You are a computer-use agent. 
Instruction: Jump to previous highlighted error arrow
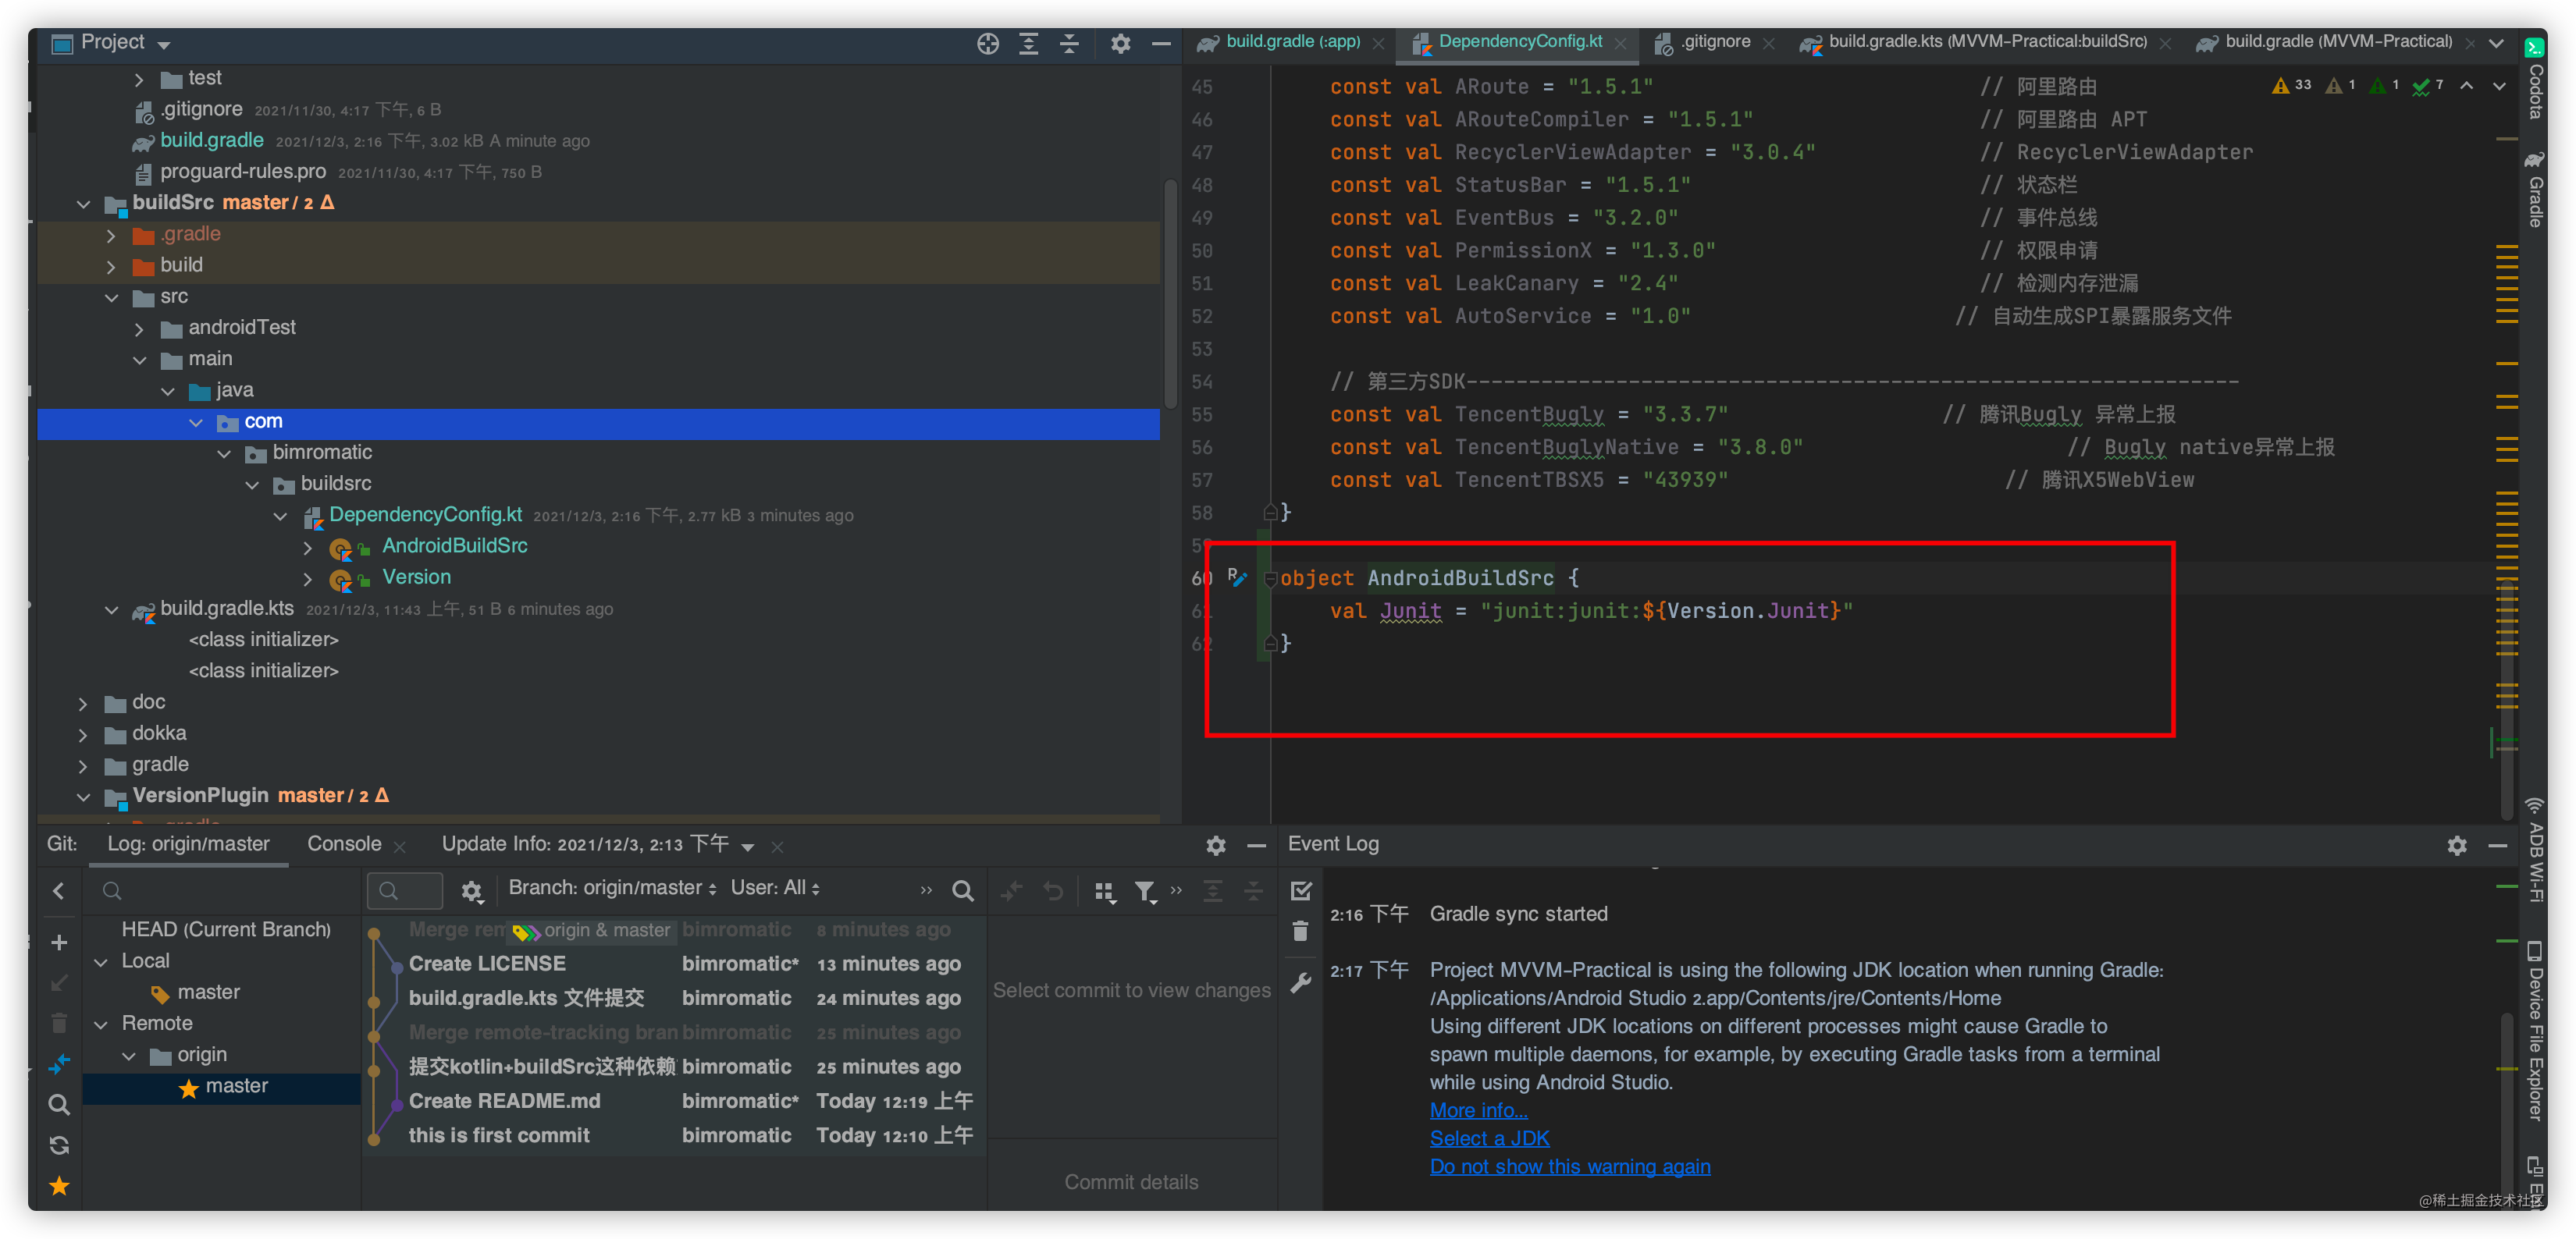click(2467, 86)
